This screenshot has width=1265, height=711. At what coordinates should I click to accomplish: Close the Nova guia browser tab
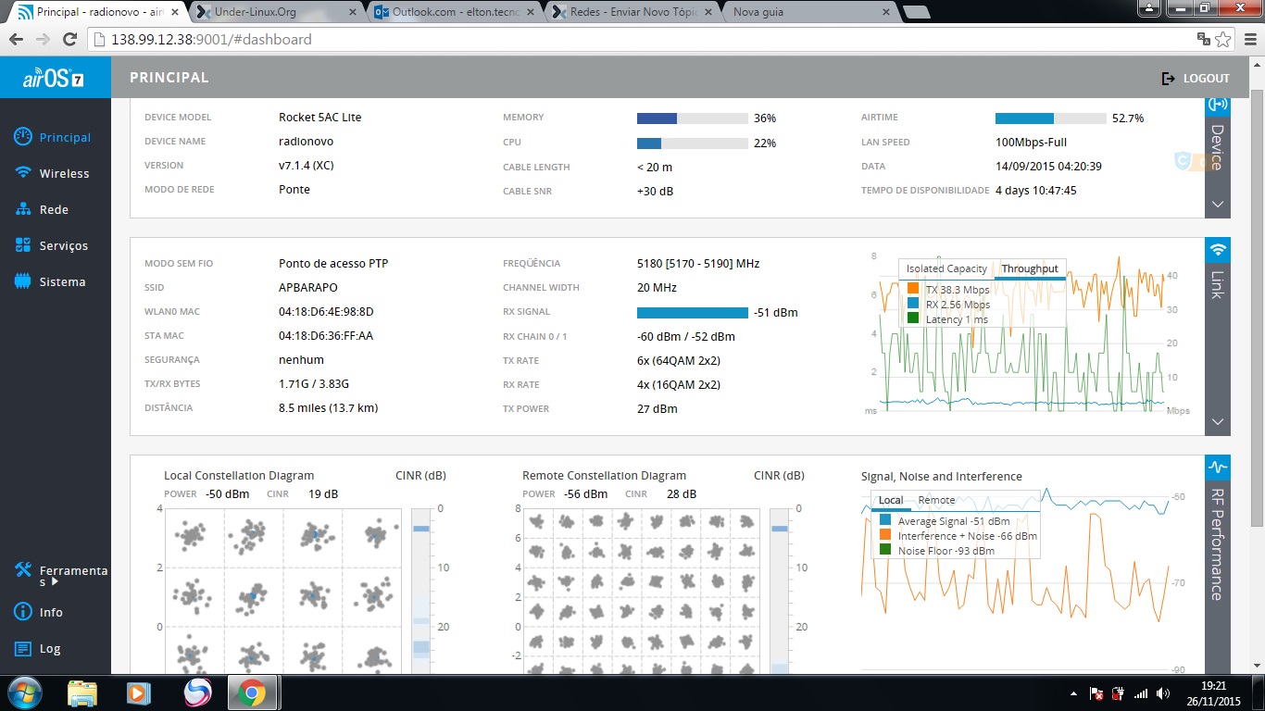pyautogui.click(x=886, y=12)
